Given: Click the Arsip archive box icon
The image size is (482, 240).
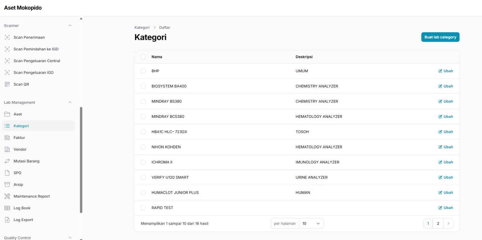Looking at the screenshot, I should [x=7, y=185].
